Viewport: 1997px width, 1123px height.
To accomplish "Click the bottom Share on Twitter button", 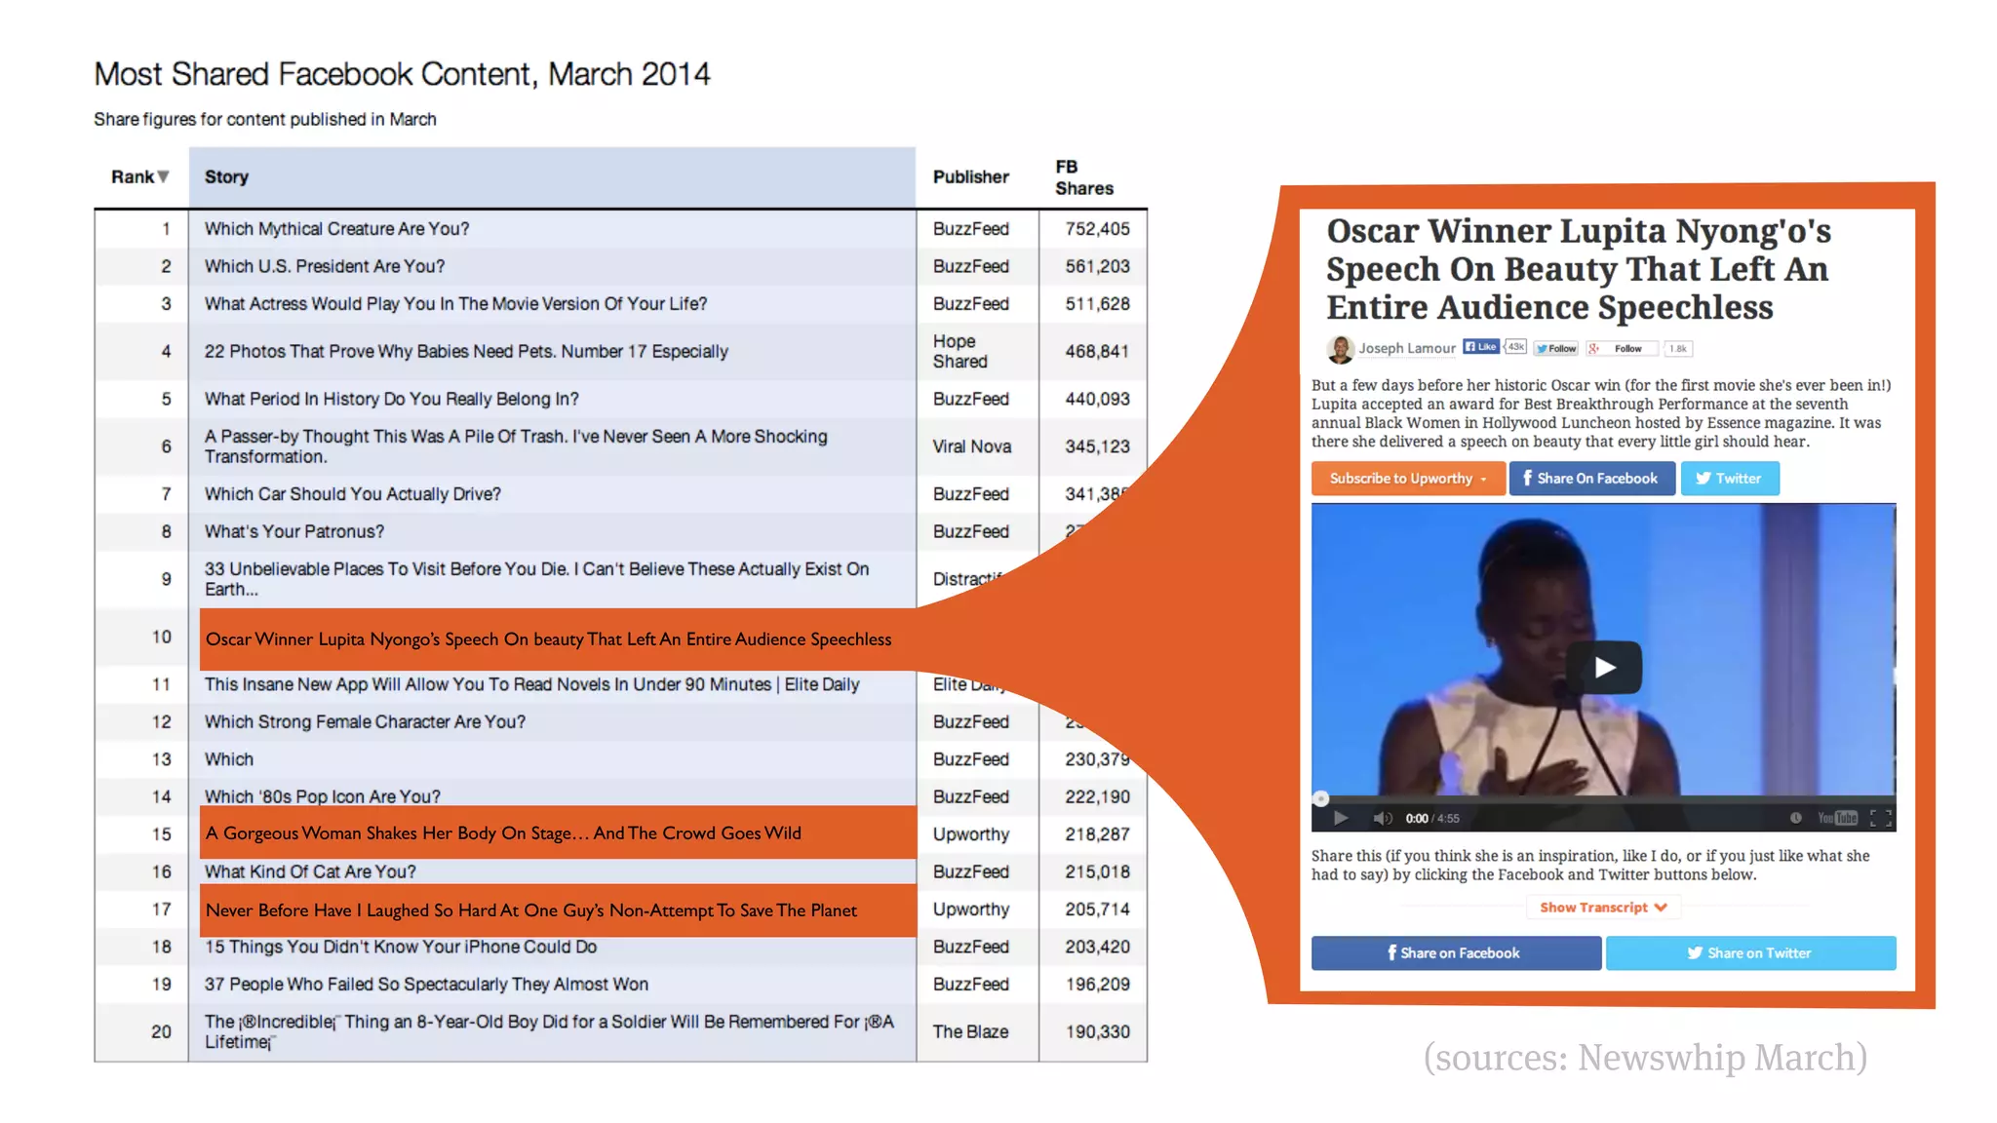I will (x=1750, y=953).
